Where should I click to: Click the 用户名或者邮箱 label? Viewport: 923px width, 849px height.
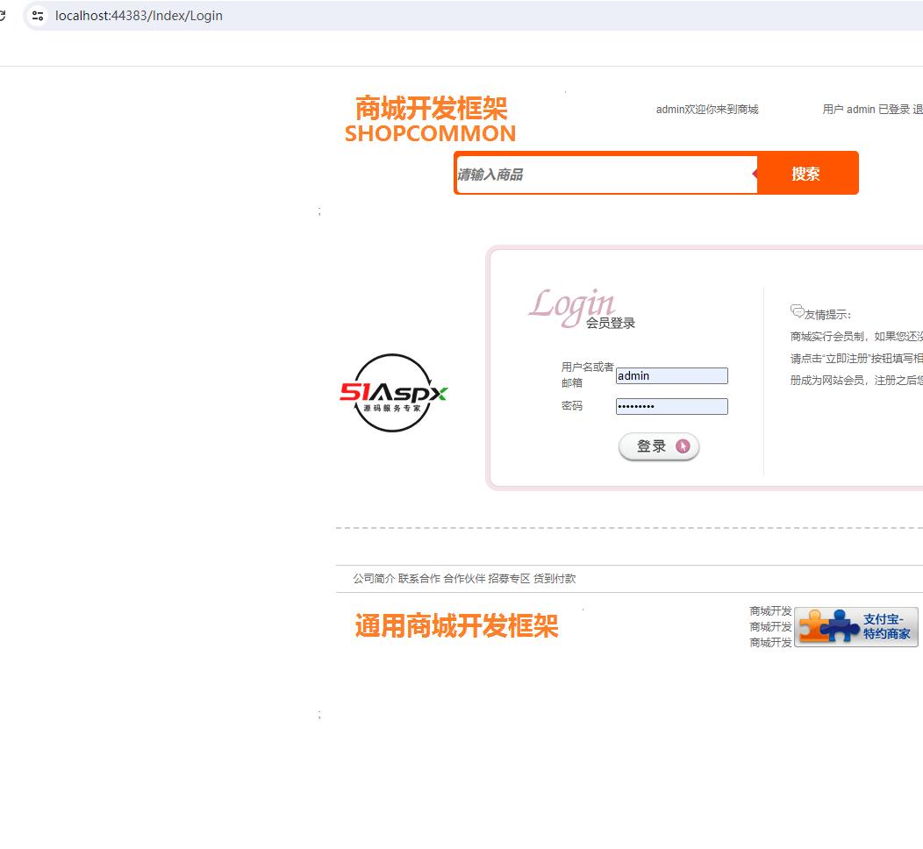[x=587, y=375]
